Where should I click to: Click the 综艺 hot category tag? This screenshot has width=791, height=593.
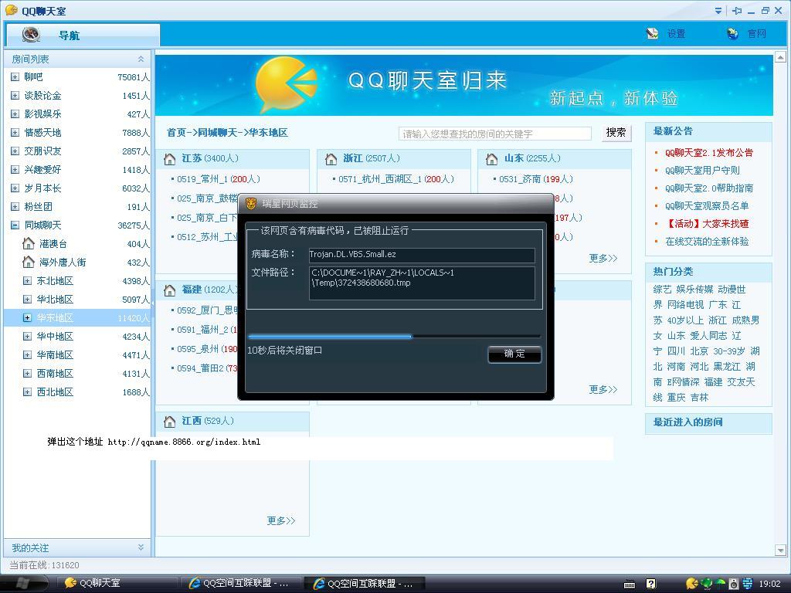click(x=662, y=290)
